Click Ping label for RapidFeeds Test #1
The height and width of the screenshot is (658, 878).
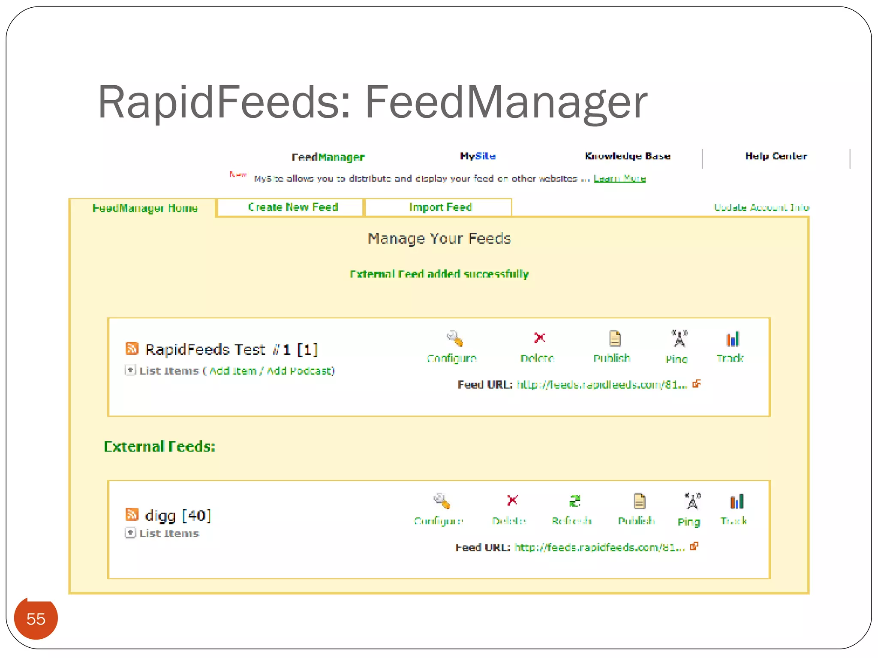677,359
